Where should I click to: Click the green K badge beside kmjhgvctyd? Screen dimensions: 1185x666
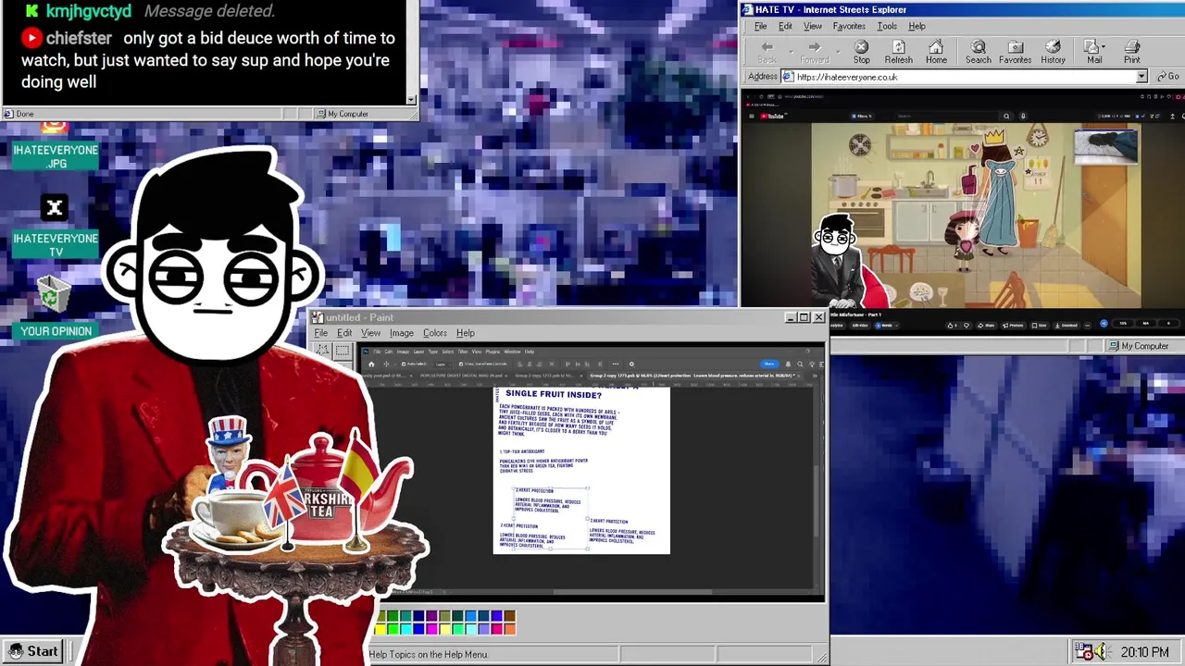pos(32,11)
